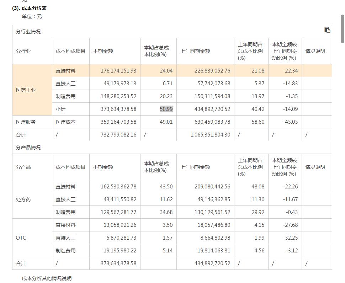Select the 小计 subtotal row label
The image size is (345, 283).
[x=60, y=109]
